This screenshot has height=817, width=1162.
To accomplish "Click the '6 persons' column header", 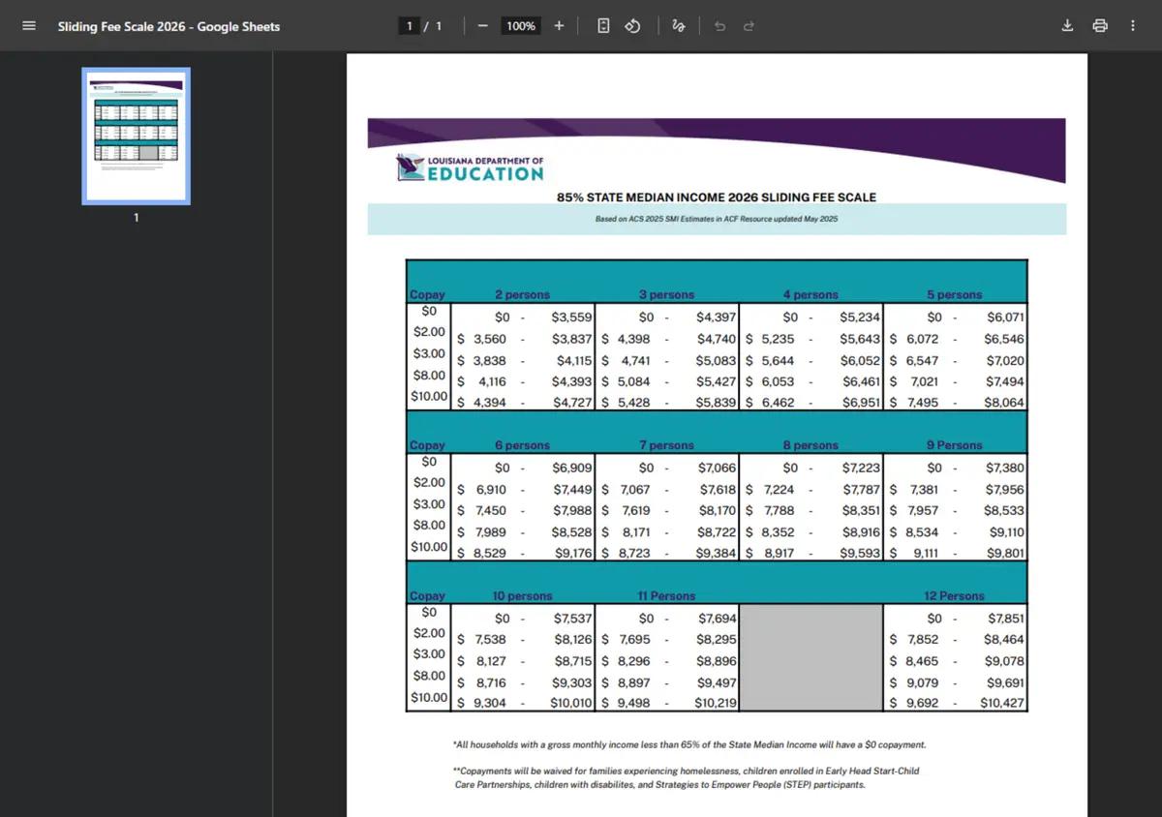I will (x=522, y=445).
